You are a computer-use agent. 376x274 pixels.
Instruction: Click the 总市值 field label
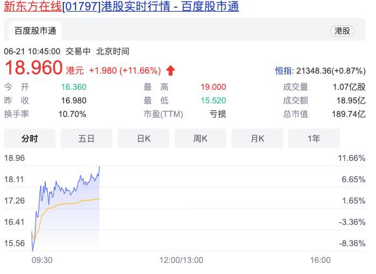tap(295, 114)
